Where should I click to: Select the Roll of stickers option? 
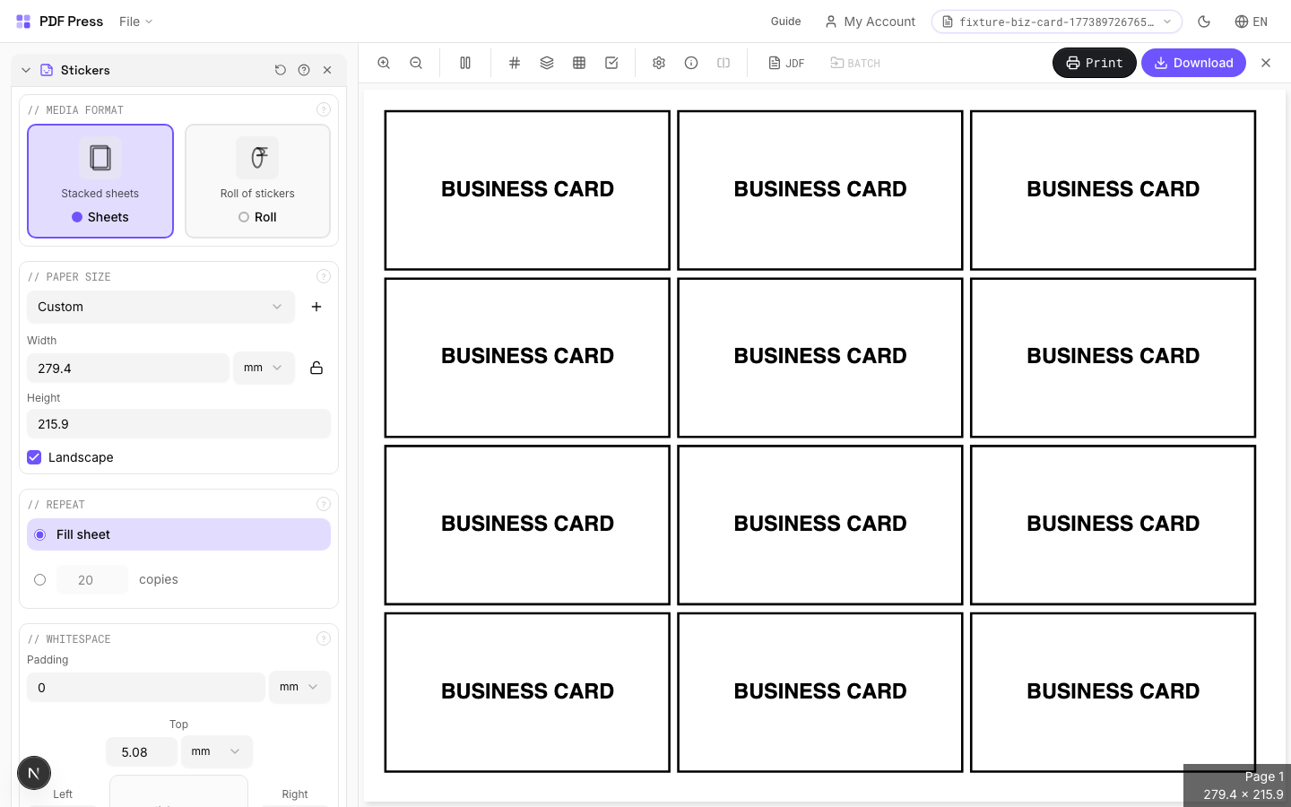257,181
